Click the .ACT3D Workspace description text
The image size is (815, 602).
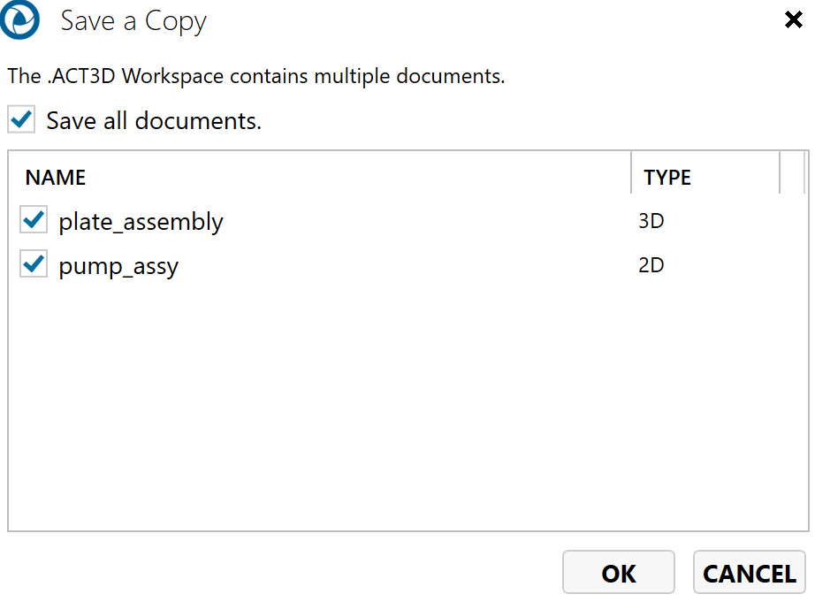pos(256,76)
